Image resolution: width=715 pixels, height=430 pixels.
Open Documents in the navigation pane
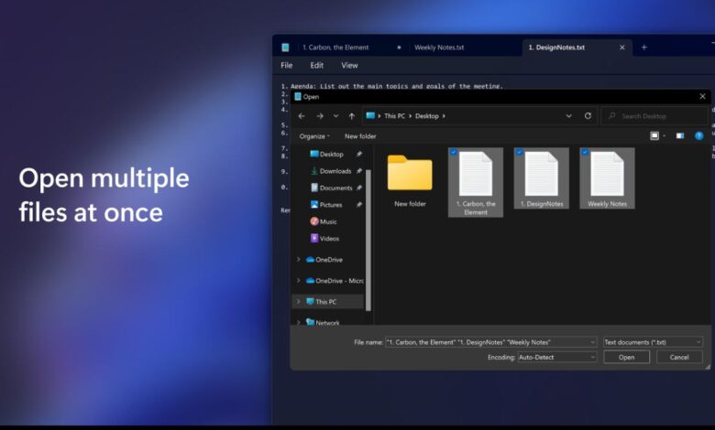point(336,188)
